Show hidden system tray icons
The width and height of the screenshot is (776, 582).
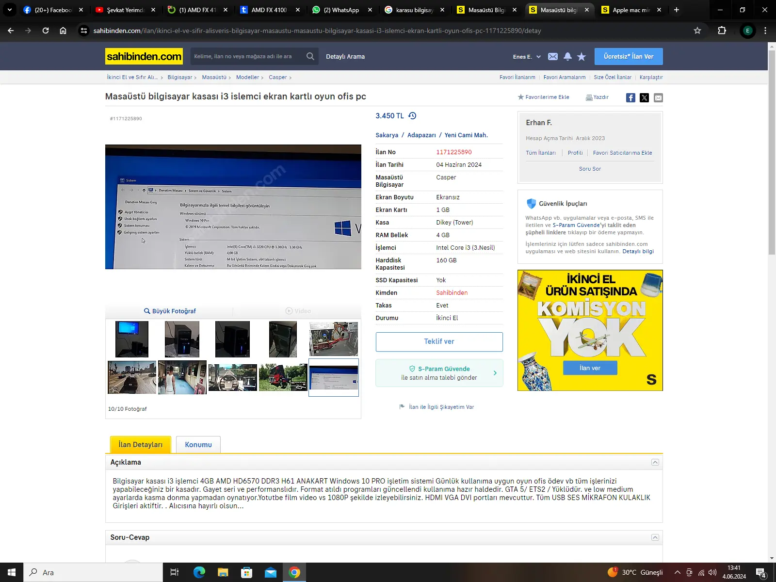point(677,572)
